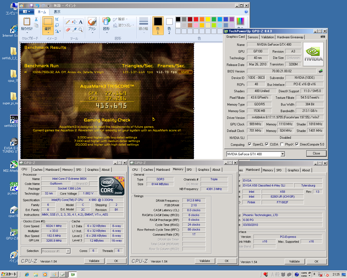
Task: Select the Color picker eyedropper tool
Action: pos(74,30)
